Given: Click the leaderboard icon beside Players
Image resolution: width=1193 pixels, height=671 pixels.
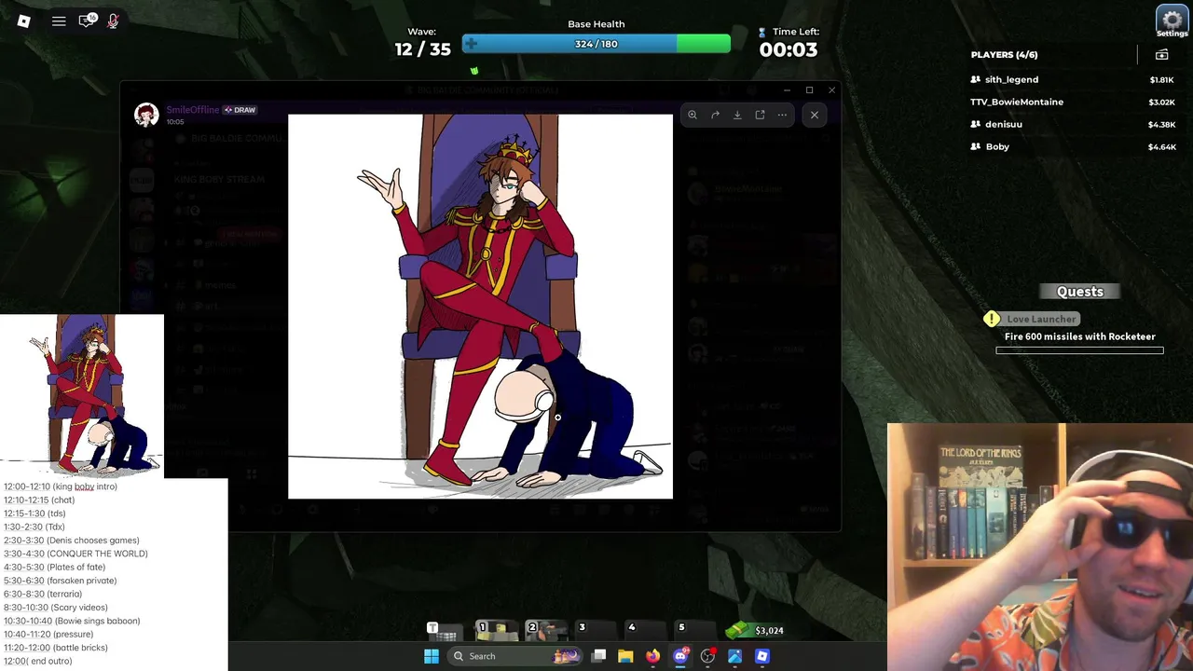Looking at the screenshot, I should click(x=1161, y=55).
